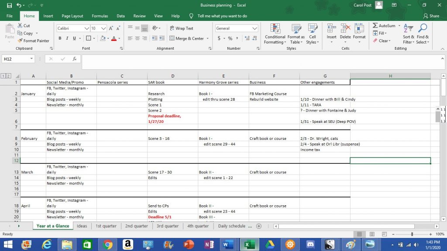Activate Format Painter
447x251 pixels.
point(33,41)
